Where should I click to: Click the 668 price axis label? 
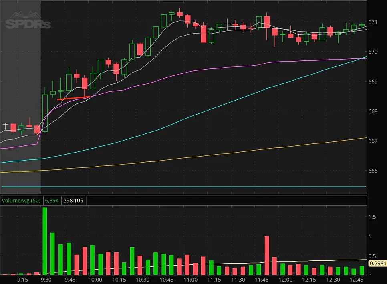373,111
